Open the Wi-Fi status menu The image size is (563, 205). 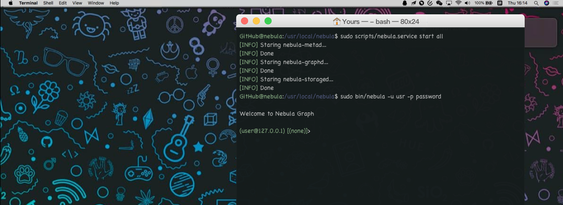[x=458, y=3]
